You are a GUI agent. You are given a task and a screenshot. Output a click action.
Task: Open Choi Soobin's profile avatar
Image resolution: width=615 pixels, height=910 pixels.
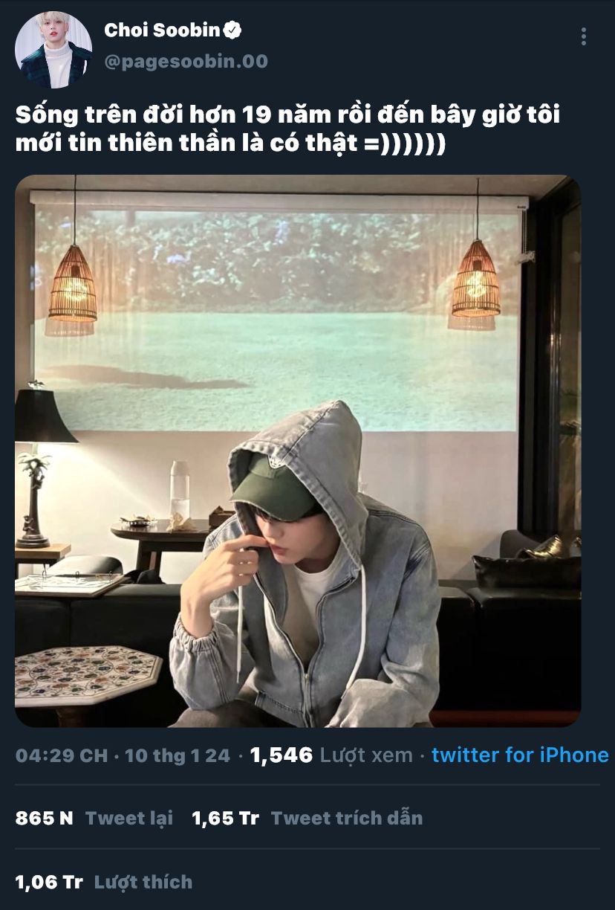[x=53, y=50]
